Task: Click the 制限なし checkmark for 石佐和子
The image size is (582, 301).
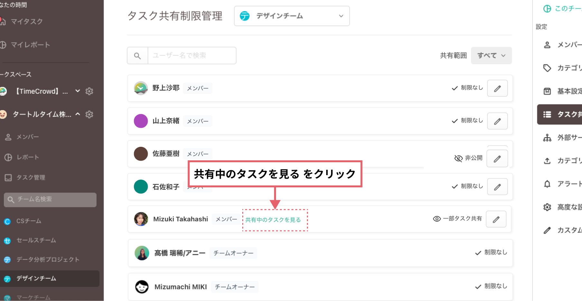Action: (455, 187)
